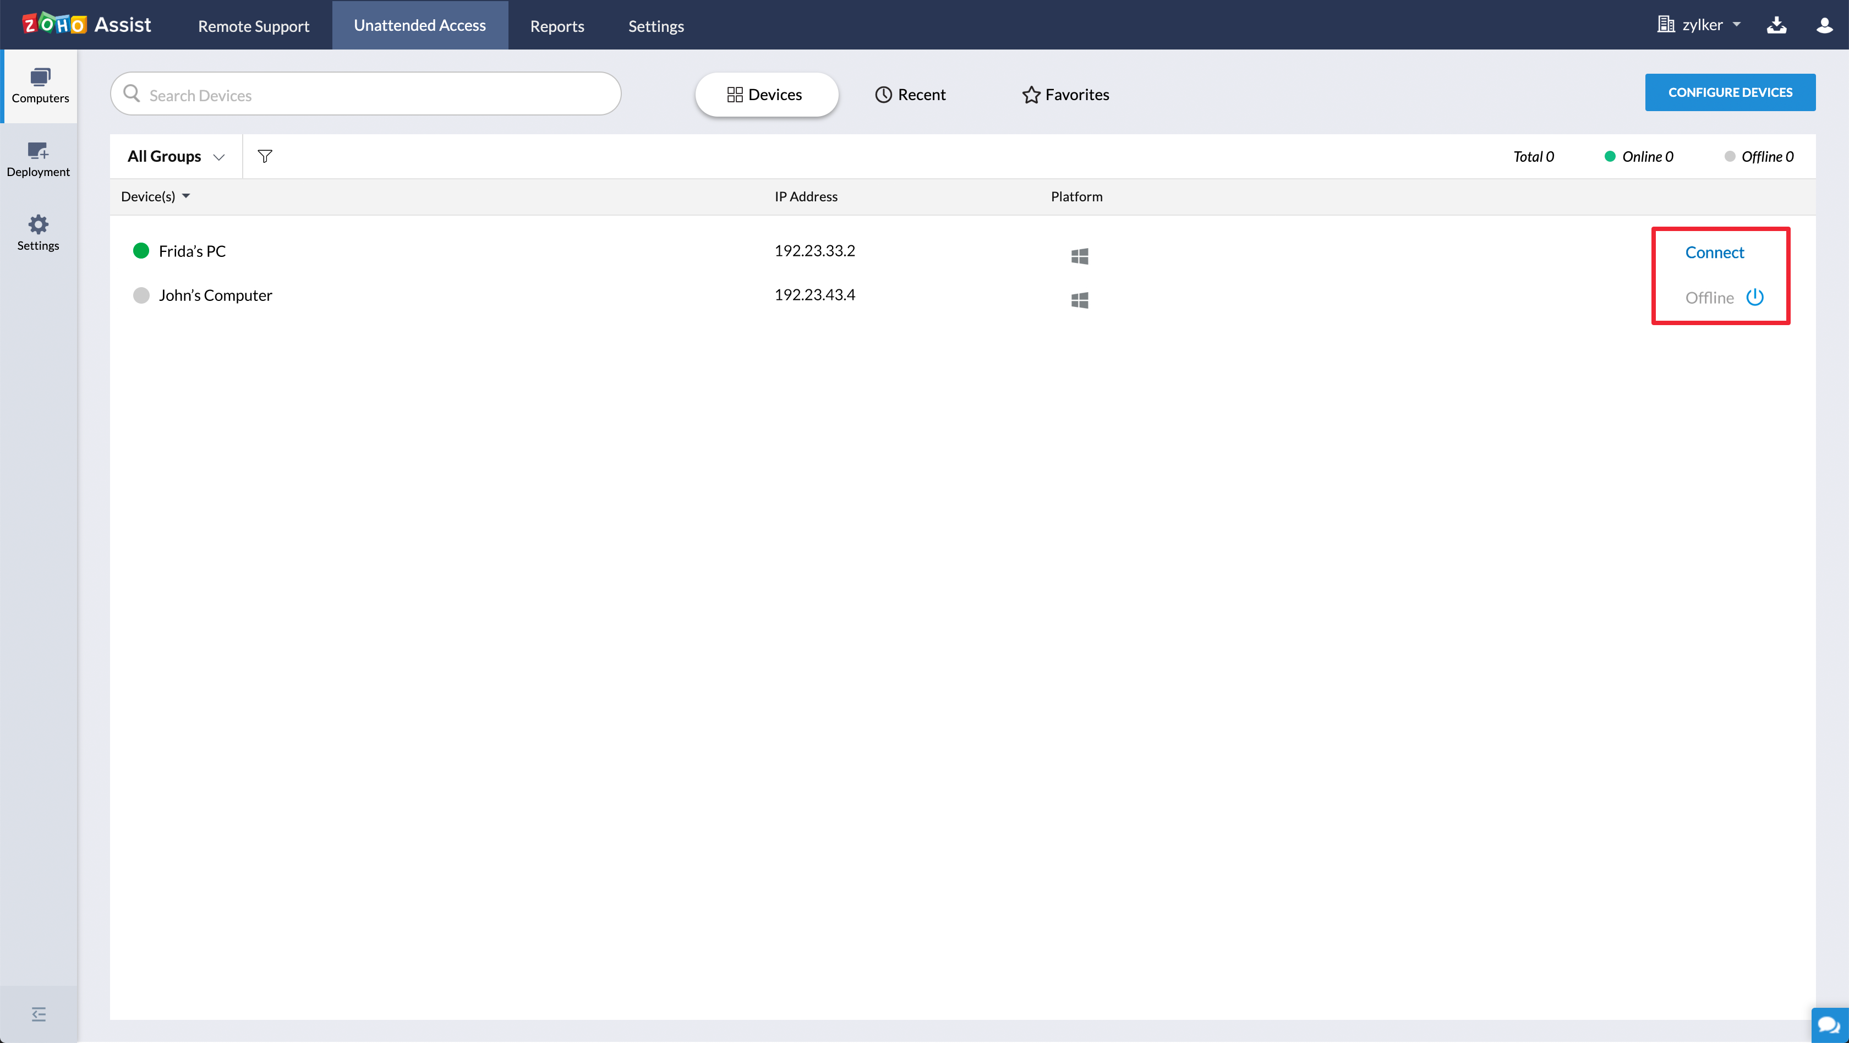Connect to Frida's PC

(x=1714, y=252)
